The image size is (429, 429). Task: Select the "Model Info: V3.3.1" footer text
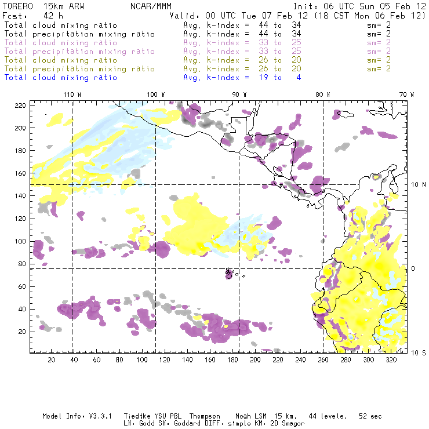[x=77, y=416]
